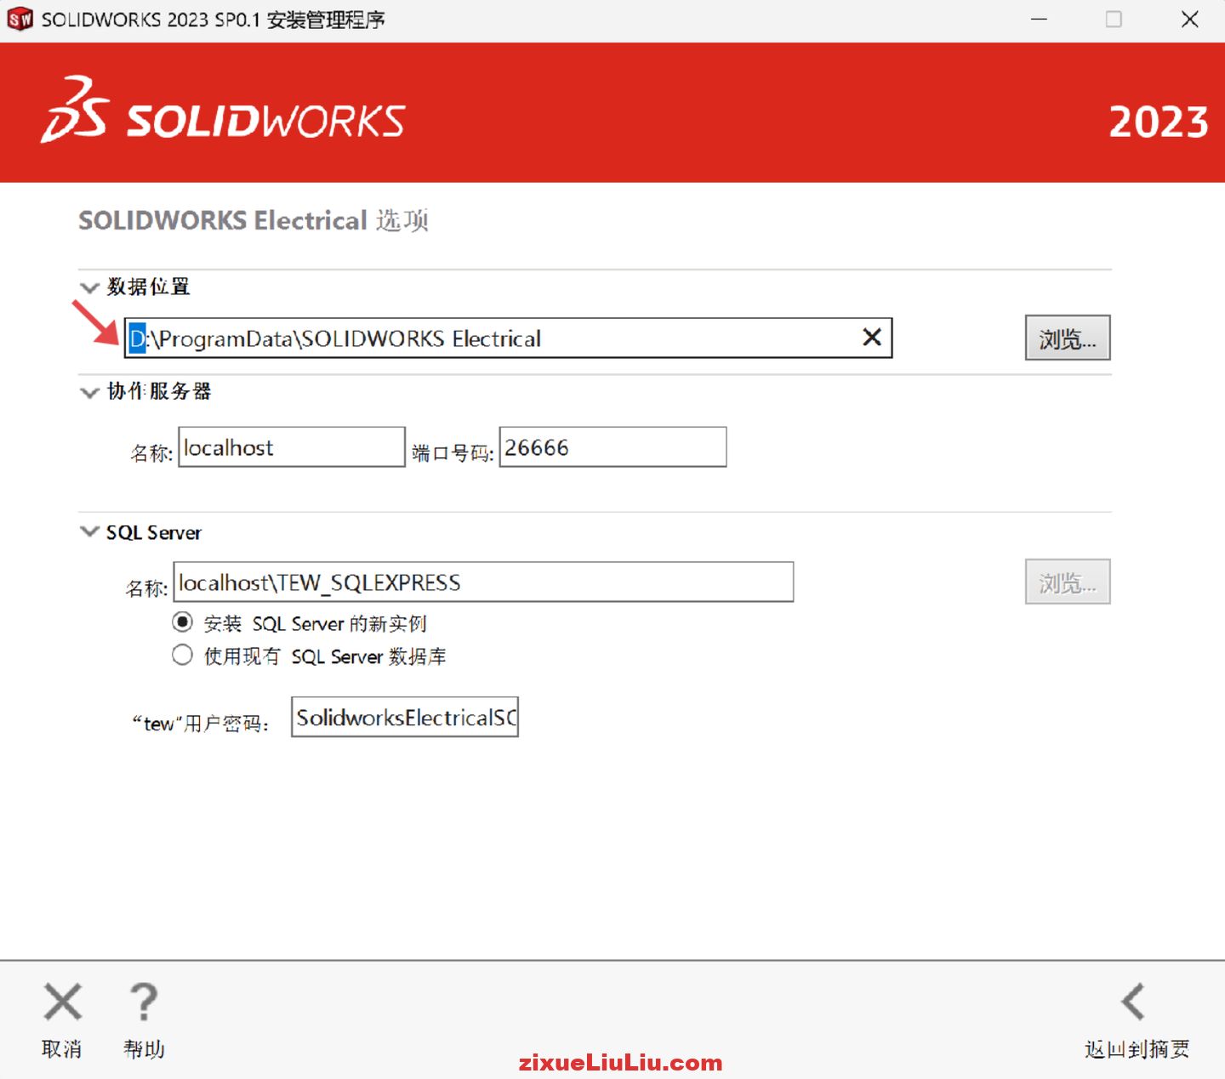Collapse the 协作服务器 section
This screenshot has width=1225, height=1079.
(x=89, y=392)
